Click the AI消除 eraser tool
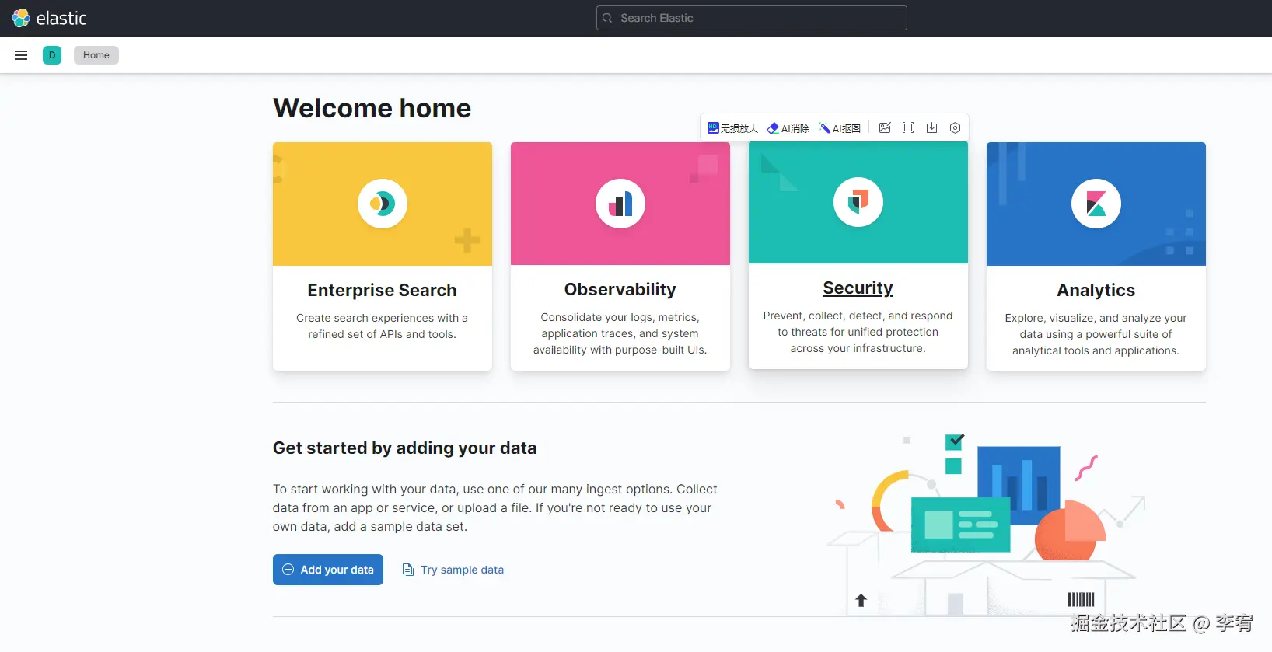Image resolution: width=1272 pixels, height=652 pixels. [788, 128]
